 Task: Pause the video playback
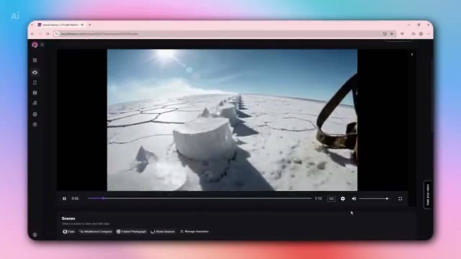click(64, 199)
